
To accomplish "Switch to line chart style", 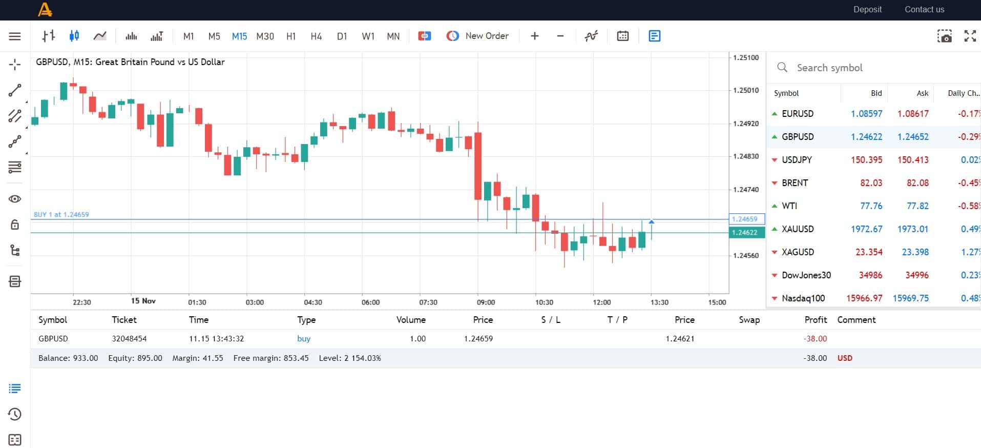I will [x=100, y=36].
